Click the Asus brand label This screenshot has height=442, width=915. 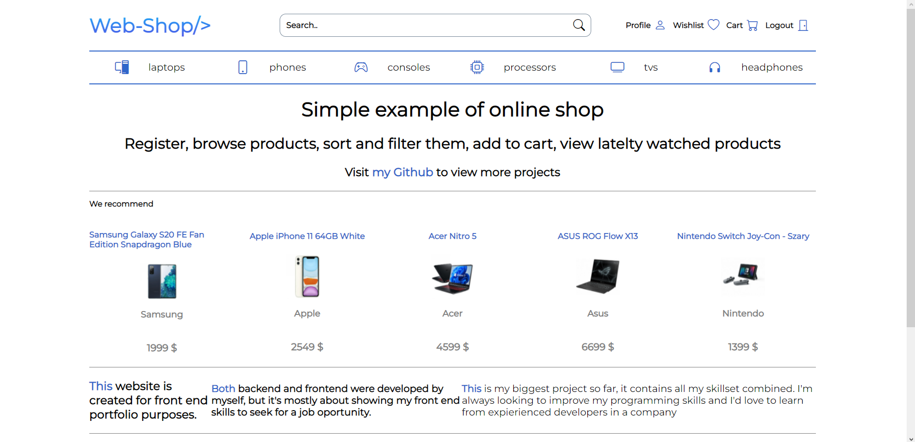click(x=598, y=313)
